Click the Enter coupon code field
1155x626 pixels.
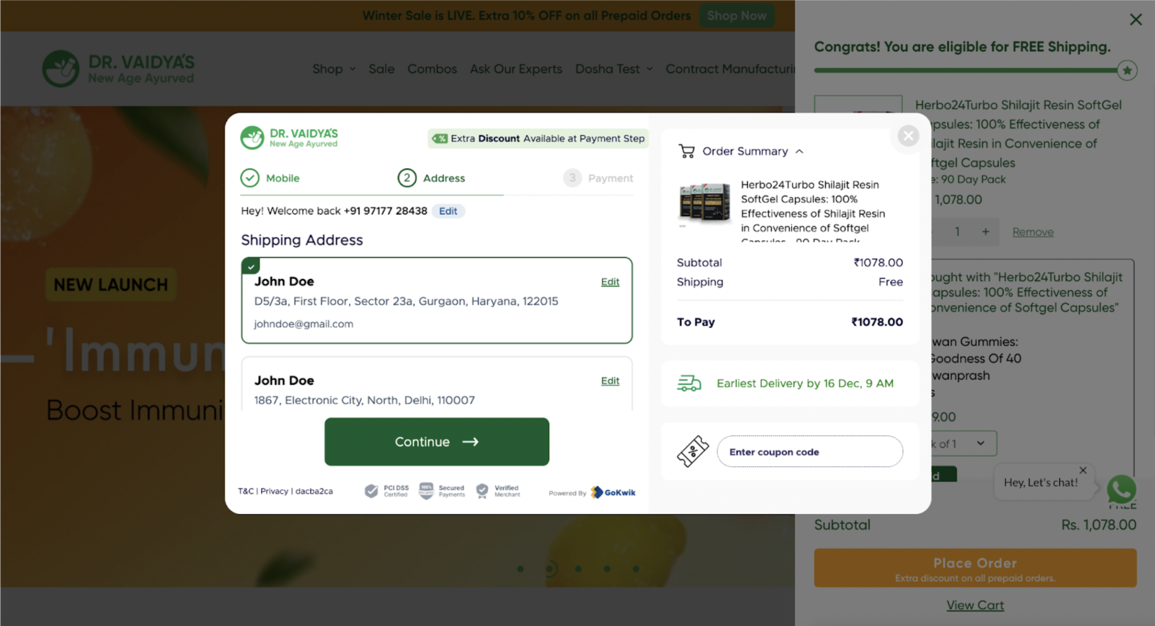click(x=809, y=452)
